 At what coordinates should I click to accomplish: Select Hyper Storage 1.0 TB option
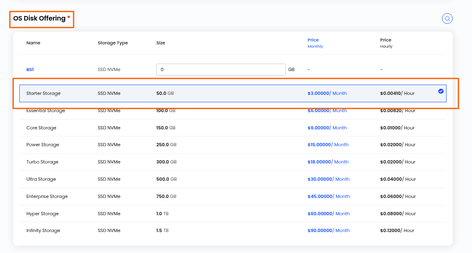[x=233, y=214]
